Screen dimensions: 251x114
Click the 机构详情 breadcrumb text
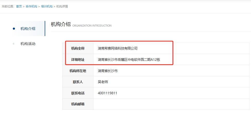click(62, 7)
